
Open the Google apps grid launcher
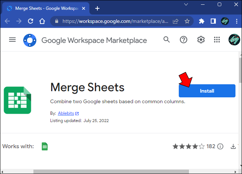[x=217, y=40]
